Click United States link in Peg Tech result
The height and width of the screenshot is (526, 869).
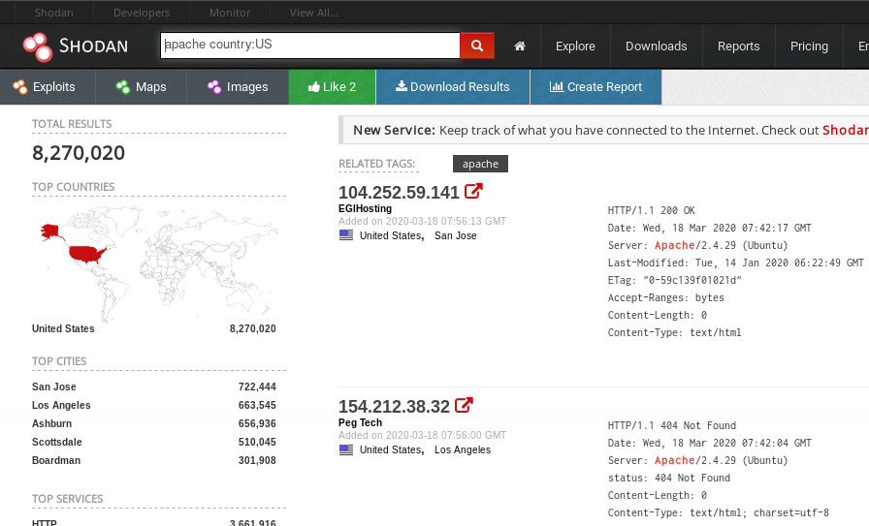[x=391, y=450]
